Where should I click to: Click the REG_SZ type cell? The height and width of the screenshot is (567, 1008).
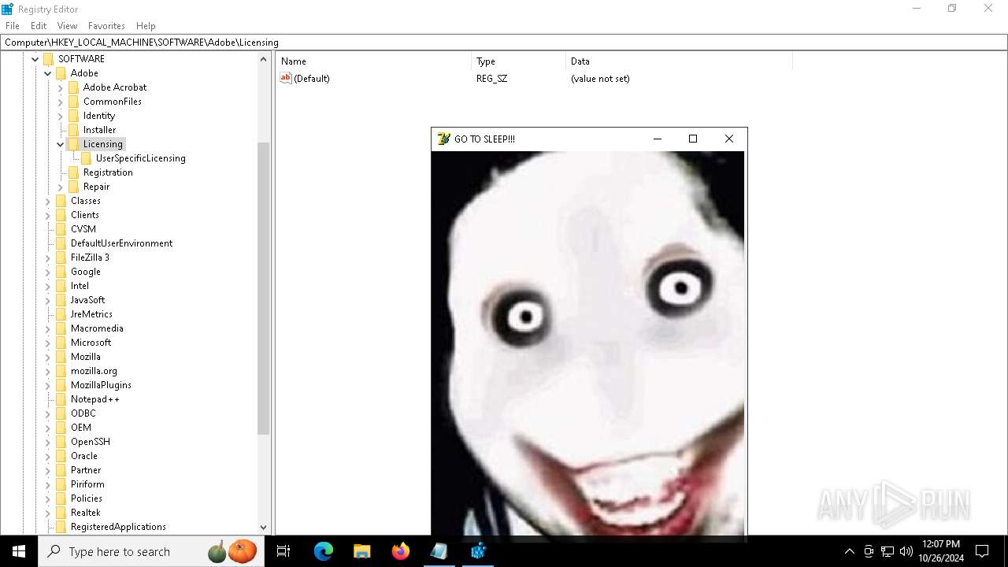tap(491, 79)
